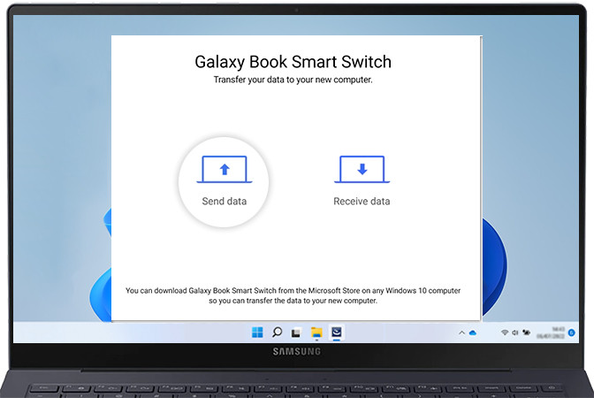Expand the hidden system tray icons chevron
The height and width of the screenshot is (398, 594).
(x=461, y=333)
